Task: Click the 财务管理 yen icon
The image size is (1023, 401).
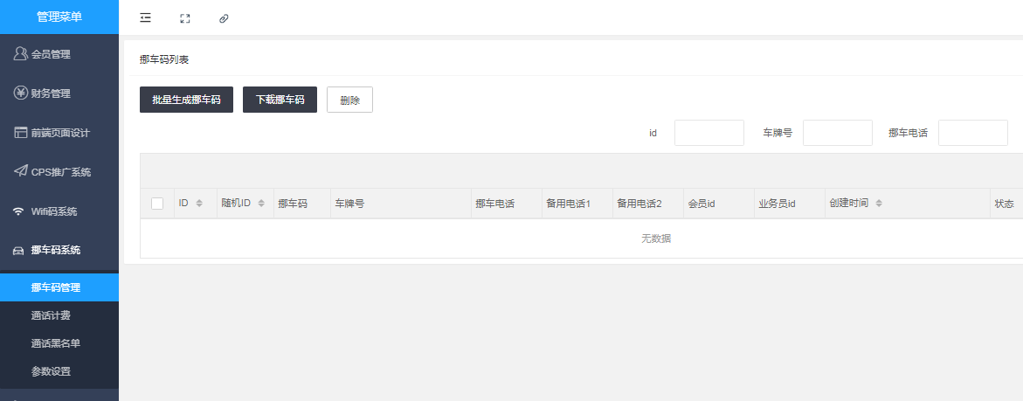Action: pos(21,93)
